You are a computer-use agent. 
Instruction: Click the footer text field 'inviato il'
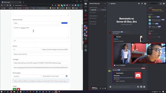26,76
